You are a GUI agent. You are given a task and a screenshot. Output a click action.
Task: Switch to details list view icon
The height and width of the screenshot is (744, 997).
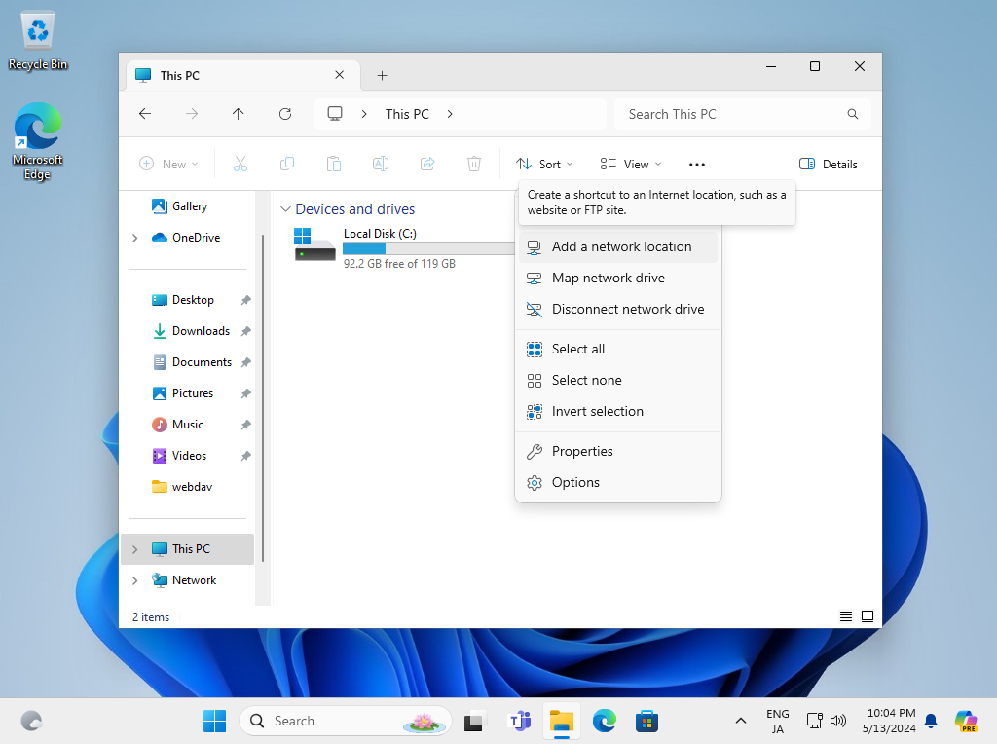(x=846, y=616)
